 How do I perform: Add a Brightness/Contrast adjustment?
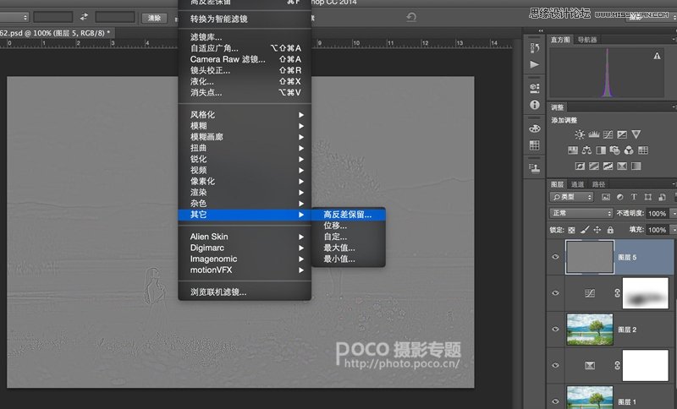click(580, 134)
